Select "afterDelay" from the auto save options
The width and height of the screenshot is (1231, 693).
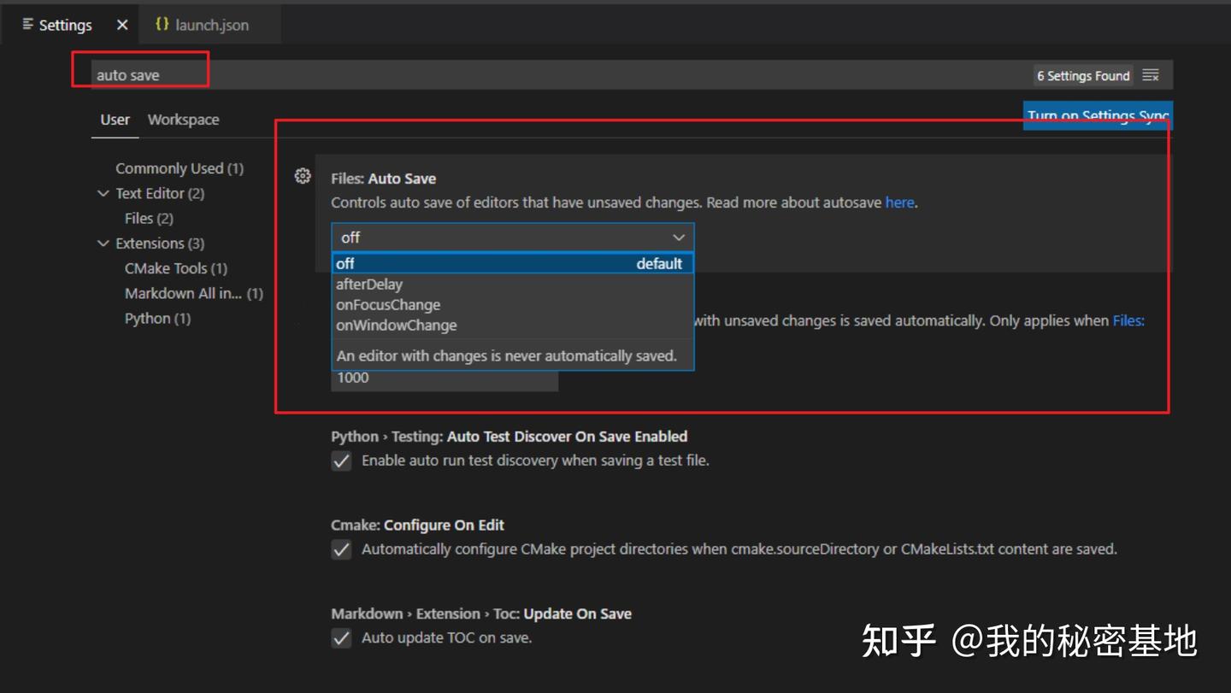pos(369,284)
